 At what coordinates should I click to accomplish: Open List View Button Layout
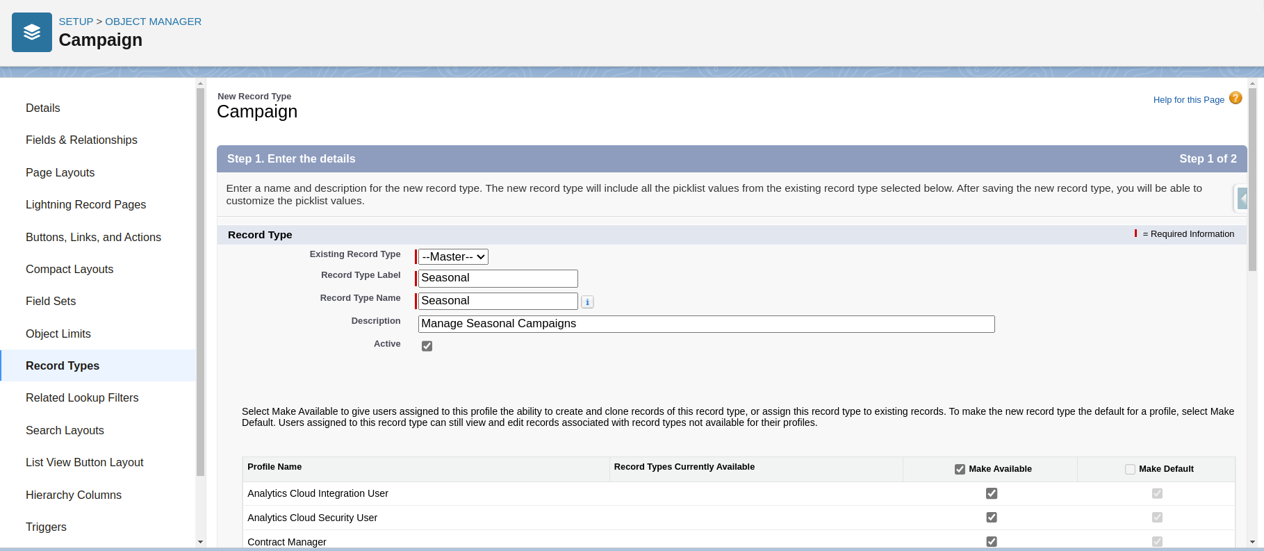point(85,462)
